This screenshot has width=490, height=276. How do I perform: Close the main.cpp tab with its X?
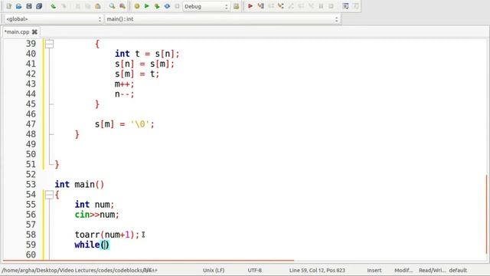click(x=34, y=32)
